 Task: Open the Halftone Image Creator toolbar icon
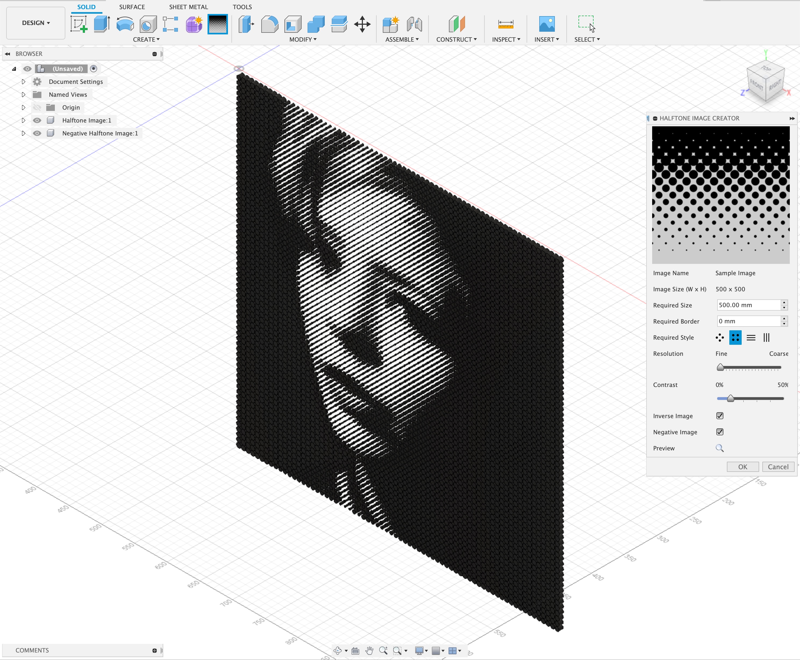(217, 24)
